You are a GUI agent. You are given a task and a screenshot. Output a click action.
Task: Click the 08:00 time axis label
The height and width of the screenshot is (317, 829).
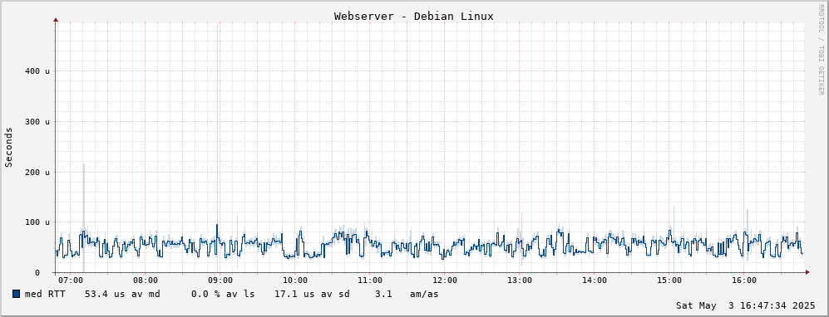click(x=146, y=280)
